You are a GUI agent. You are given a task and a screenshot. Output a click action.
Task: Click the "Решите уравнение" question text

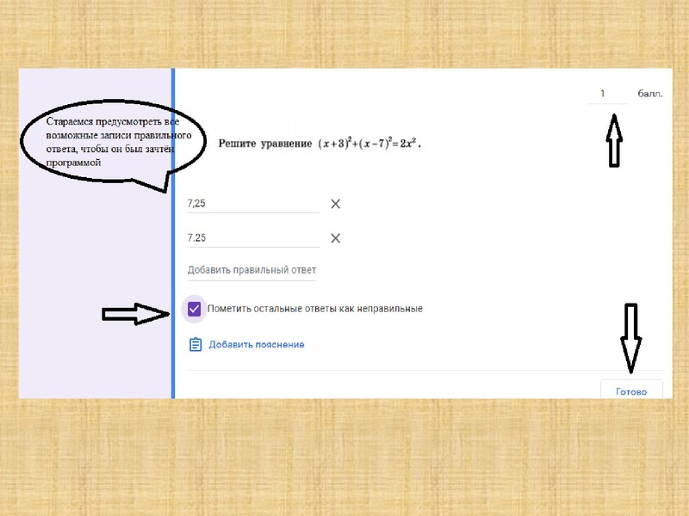tap(264, 143)
